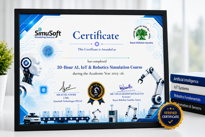This screenshot has width=205, height=137.
Task: Click the larger outlined gear below the tree emblem
Action: point(150,47)
